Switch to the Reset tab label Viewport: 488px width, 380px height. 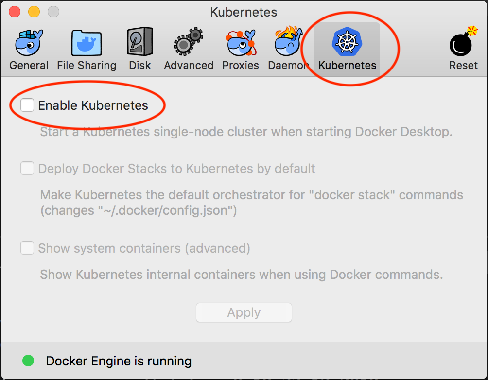tap(462, 65)
